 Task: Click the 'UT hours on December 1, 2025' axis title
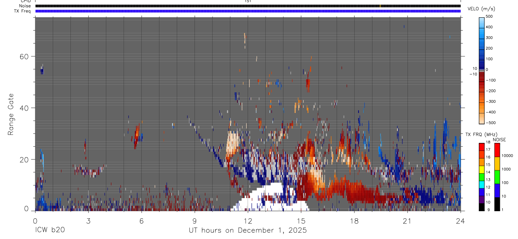247,231
